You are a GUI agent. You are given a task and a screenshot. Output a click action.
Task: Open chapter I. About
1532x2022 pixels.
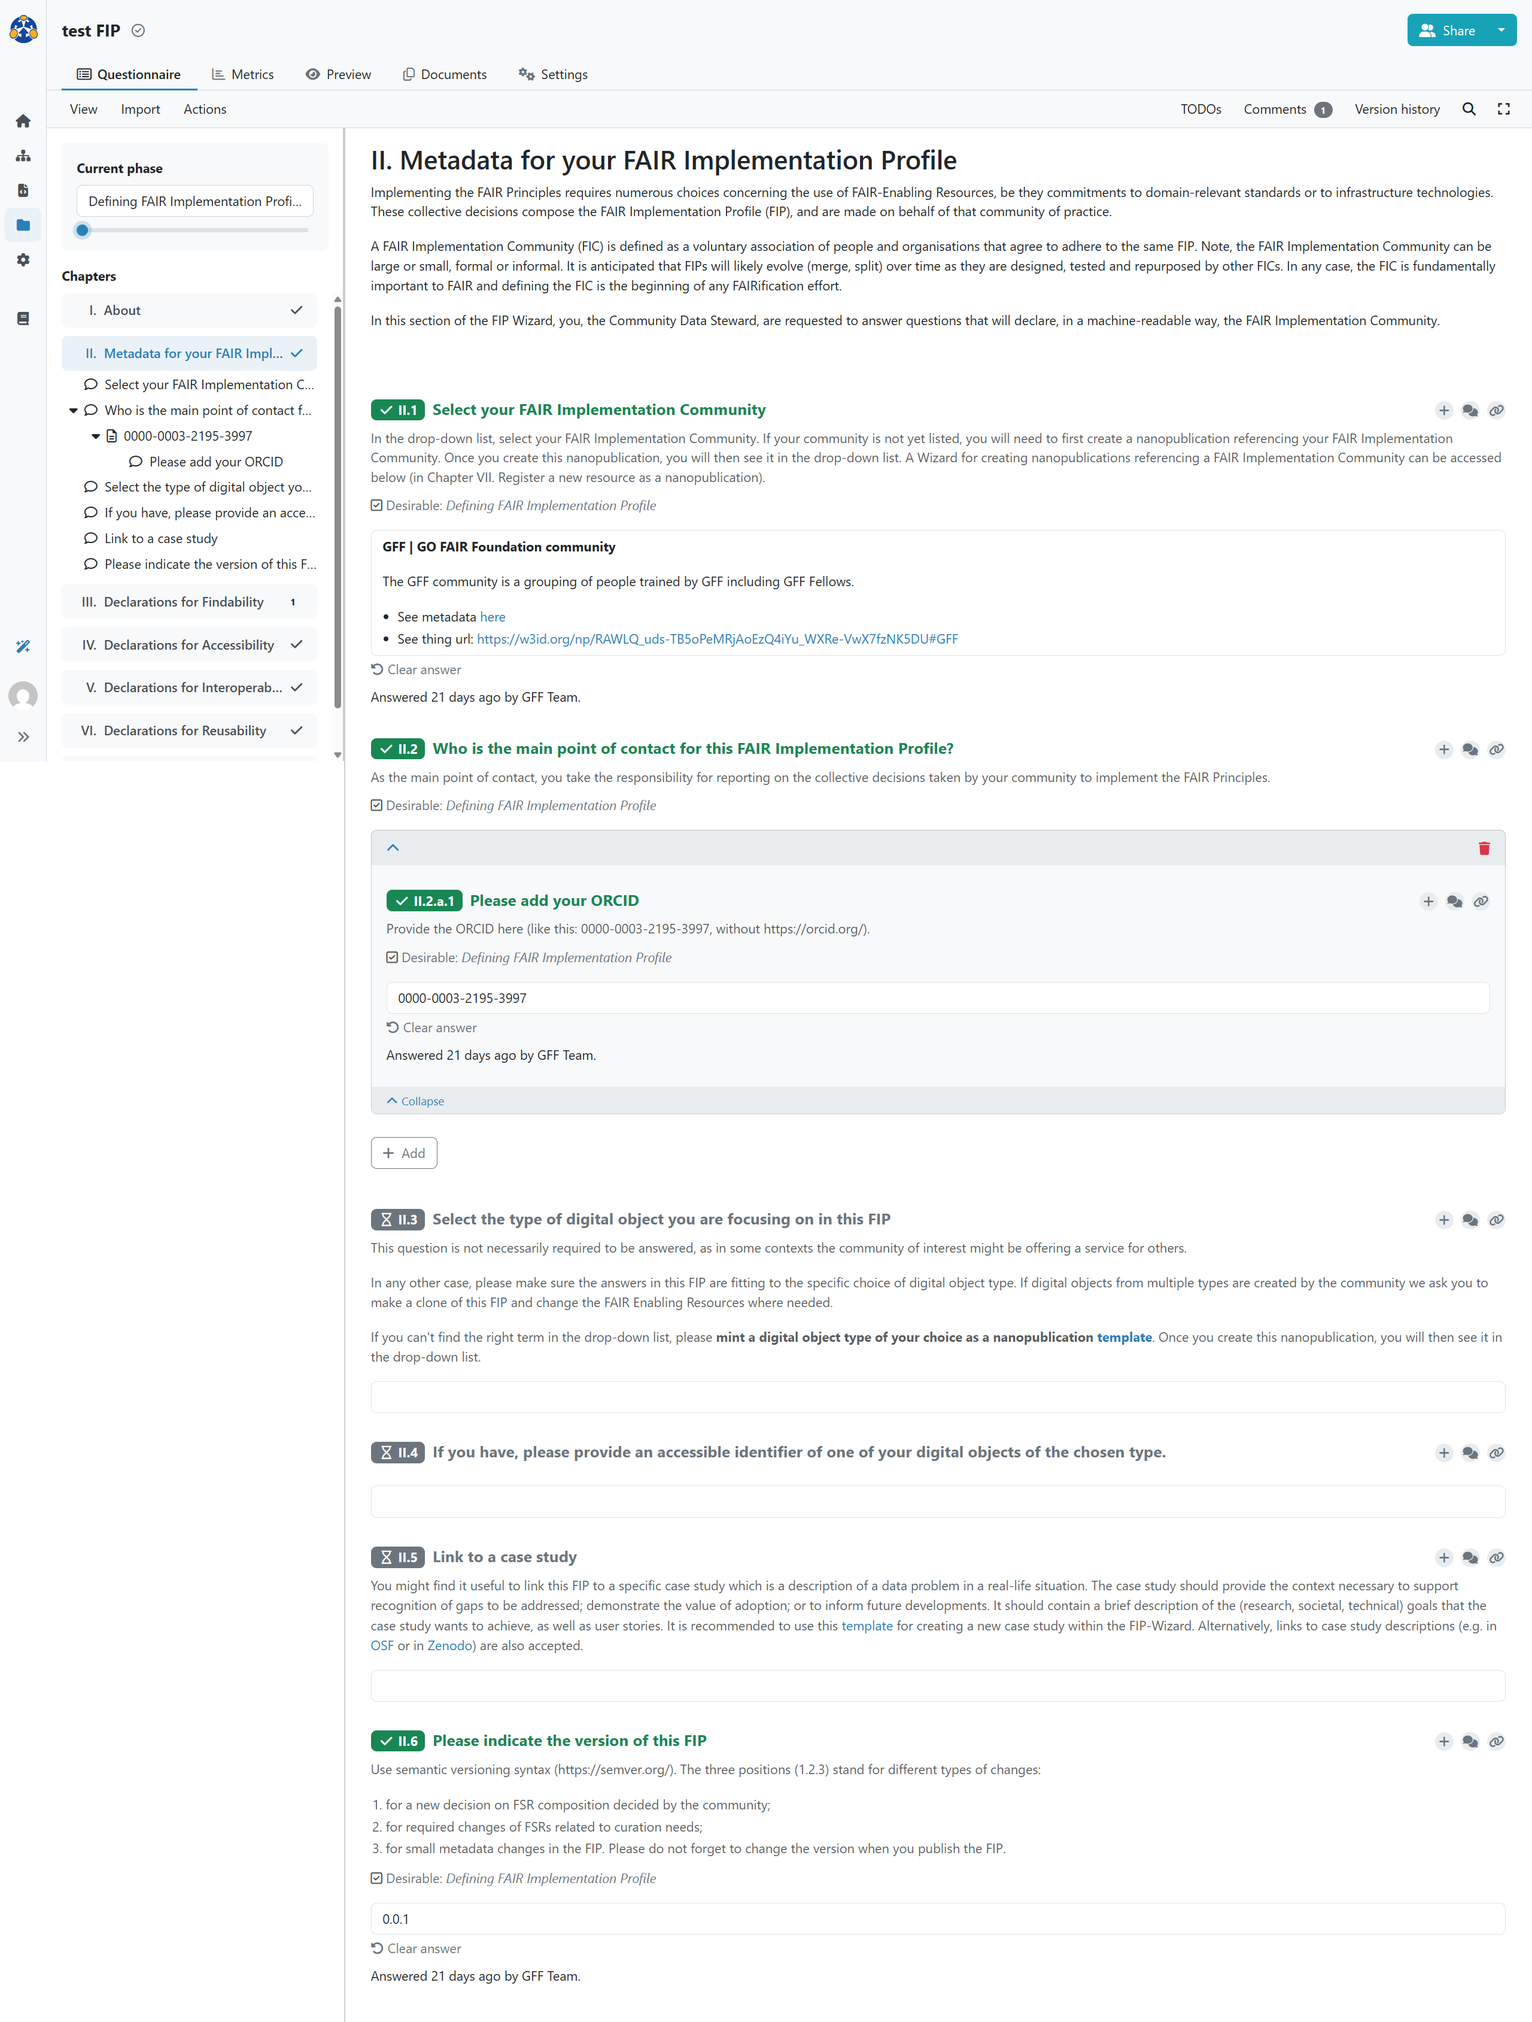coord(189,310)
